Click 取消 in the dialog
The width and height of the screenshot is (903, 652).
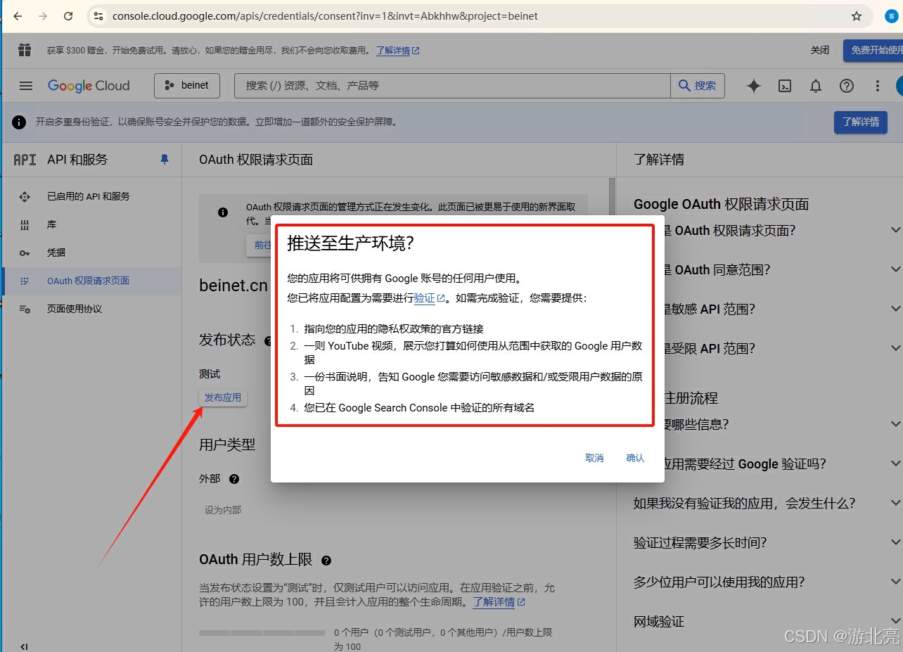(594, 458)
